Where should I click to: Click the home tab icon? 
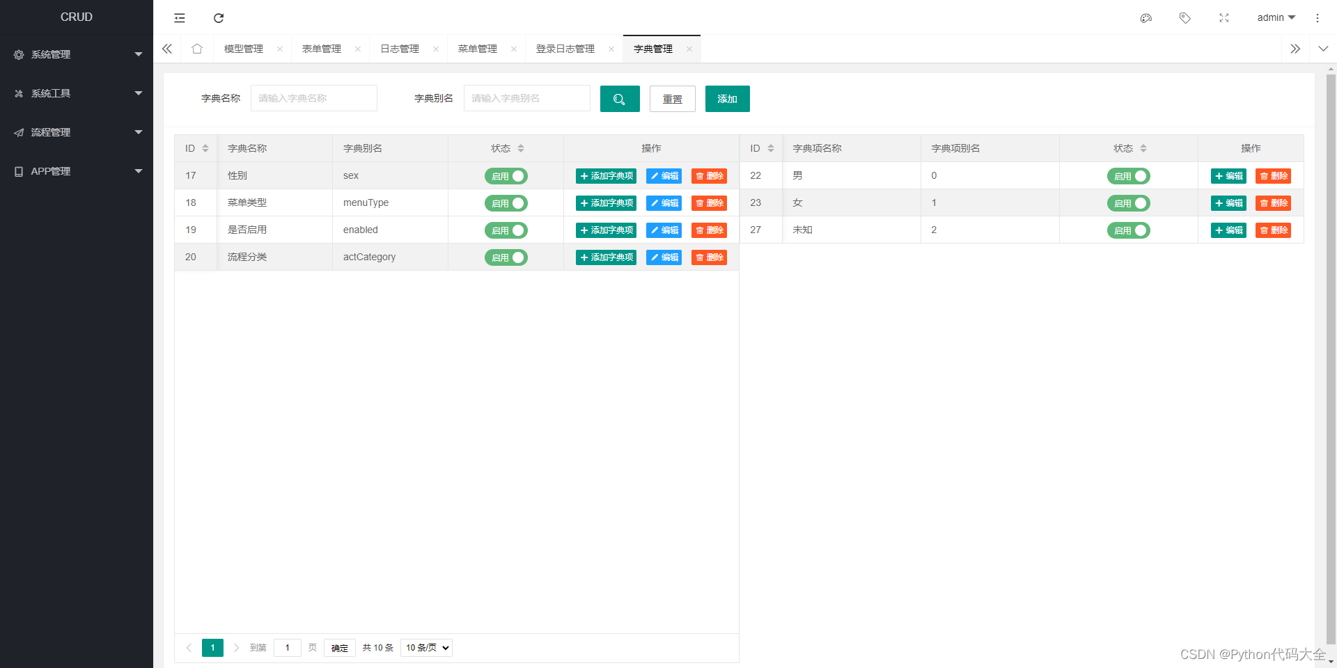[x=196, y=48]
